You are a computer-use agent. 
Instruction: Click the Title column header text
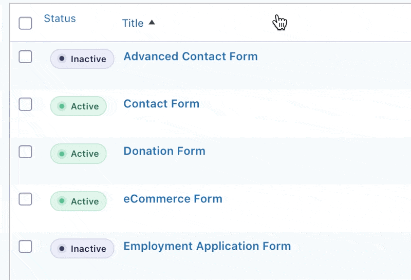[133, 23]
